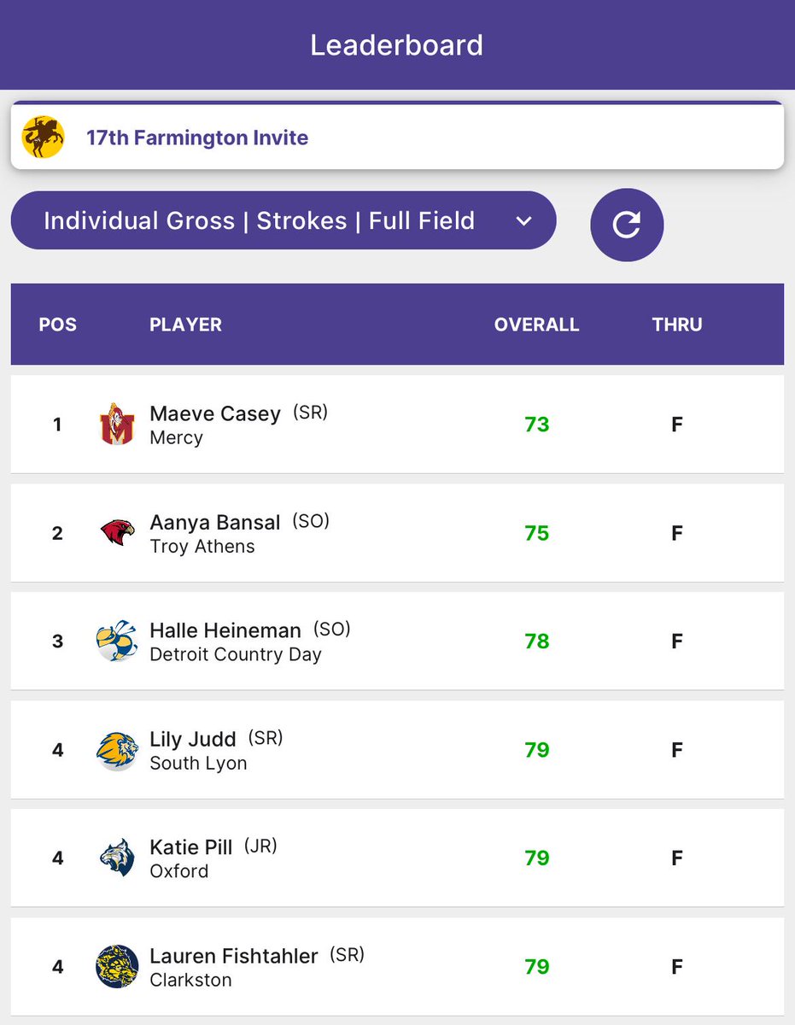
Task: Click the chevron arrow in the leaderboard filter
Action: [524, 221]
